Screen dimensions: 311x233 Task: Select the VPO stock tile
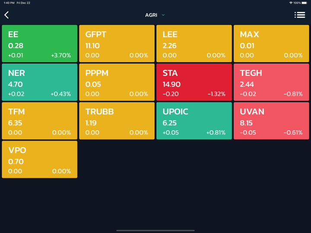40,160
